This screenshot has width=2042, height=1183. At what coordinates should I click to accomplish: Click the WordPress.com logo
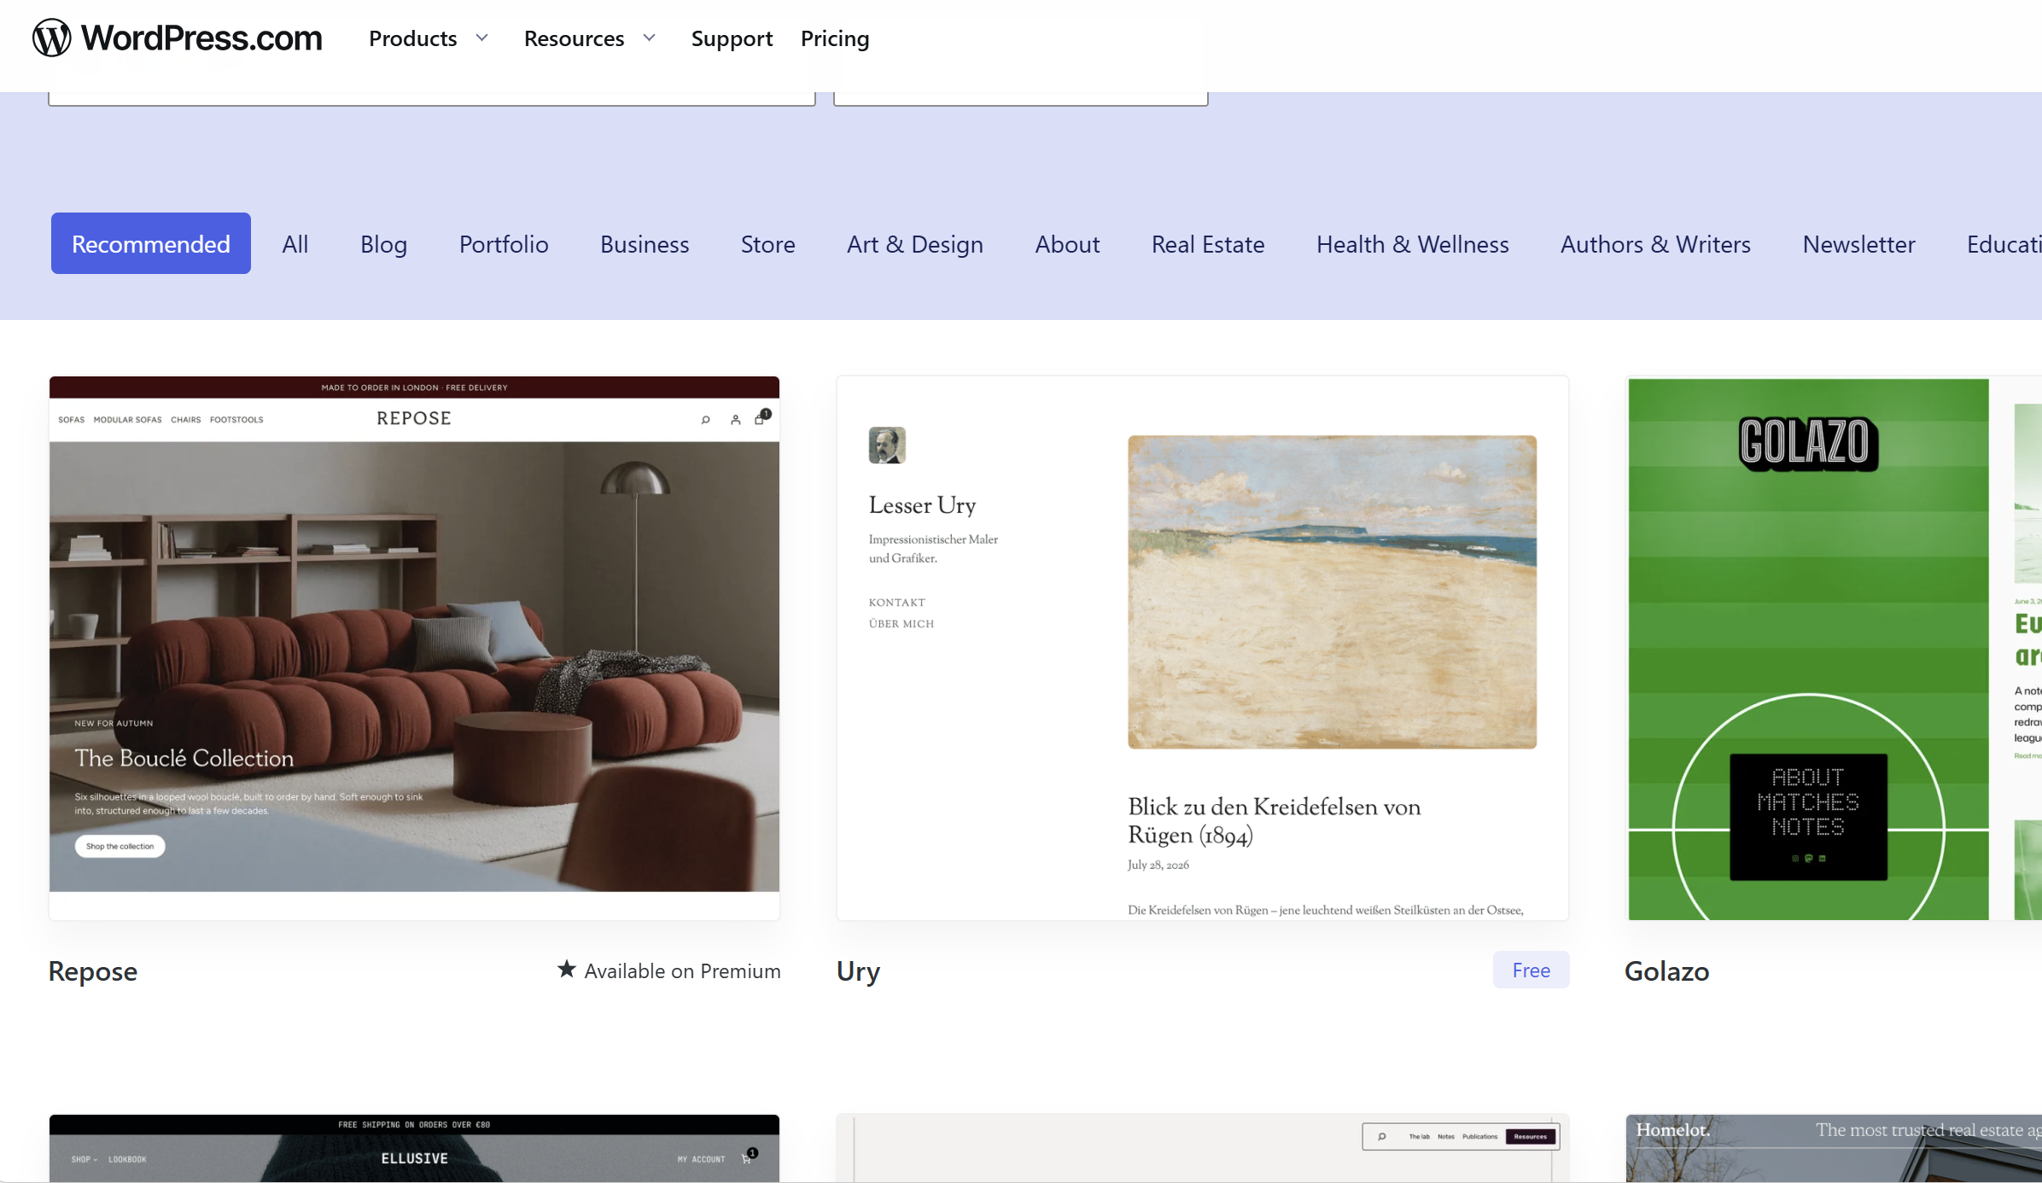[177, 38]
